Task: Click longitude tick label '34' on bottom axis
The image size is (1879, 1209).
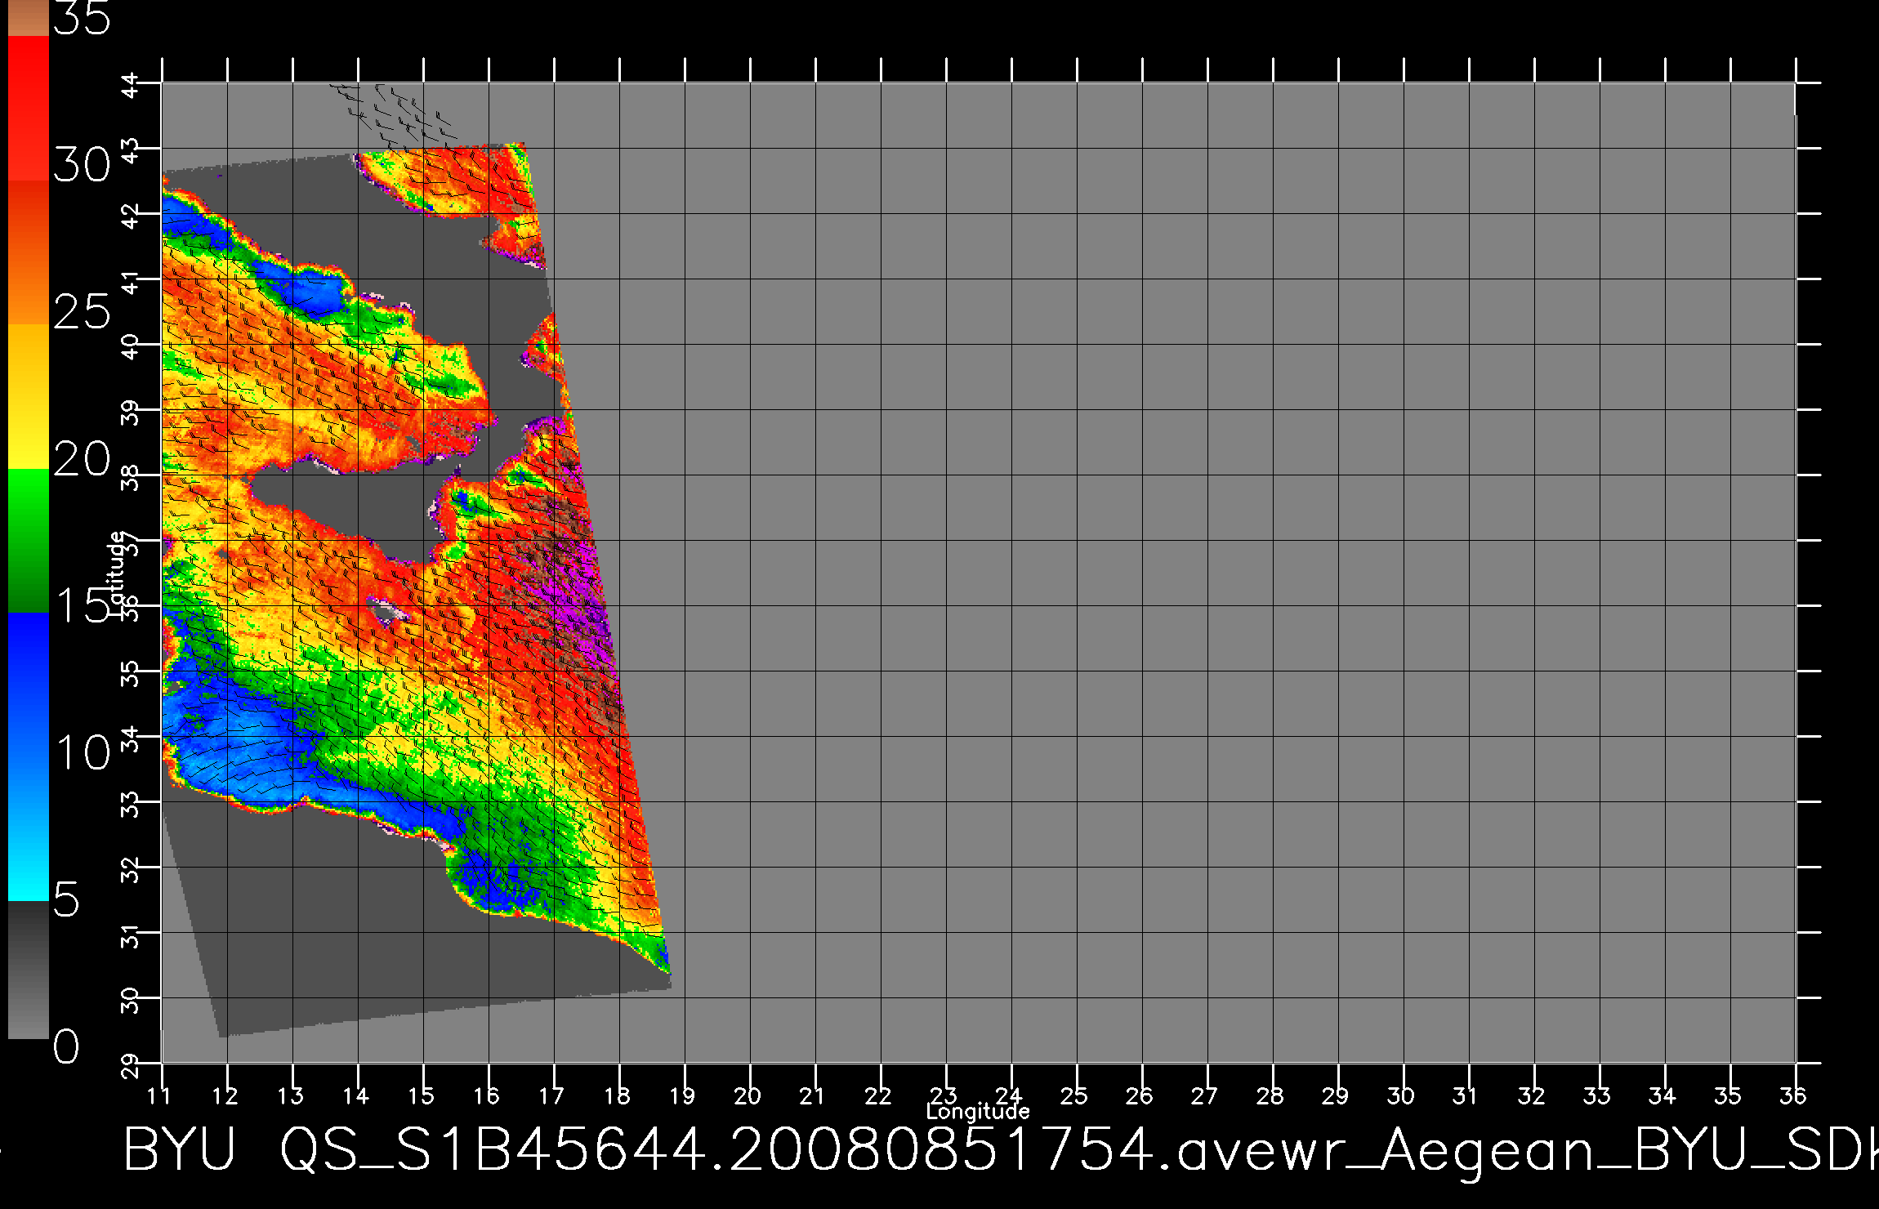Action: point(1663,1095)
